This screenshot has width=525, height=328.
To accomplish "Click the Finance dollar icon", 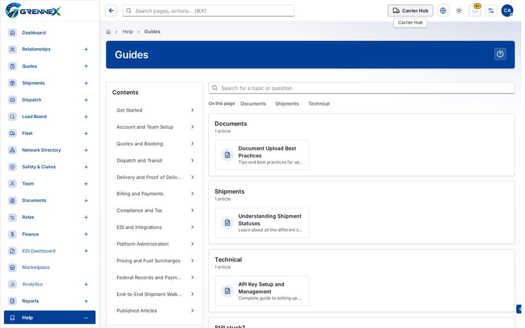I will [13, 235].
